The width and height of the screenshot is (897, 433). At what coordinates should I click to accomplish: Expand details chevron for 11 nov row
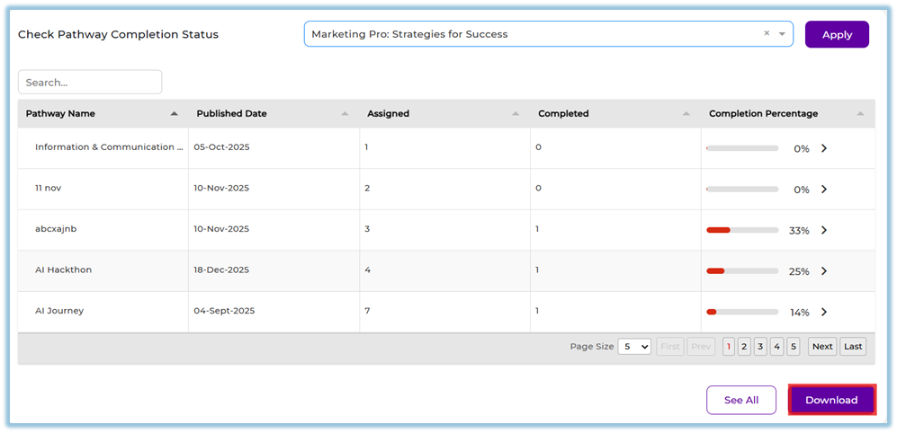824,190
